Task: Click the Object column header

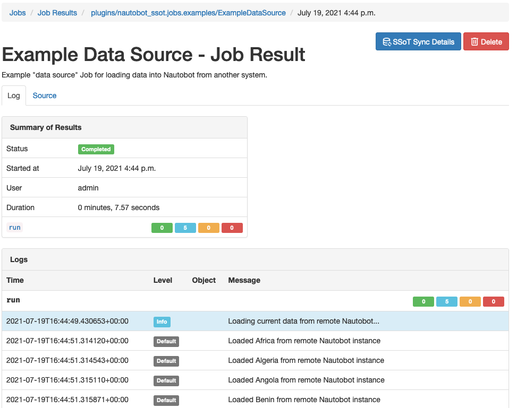Action: pos(204,280)
